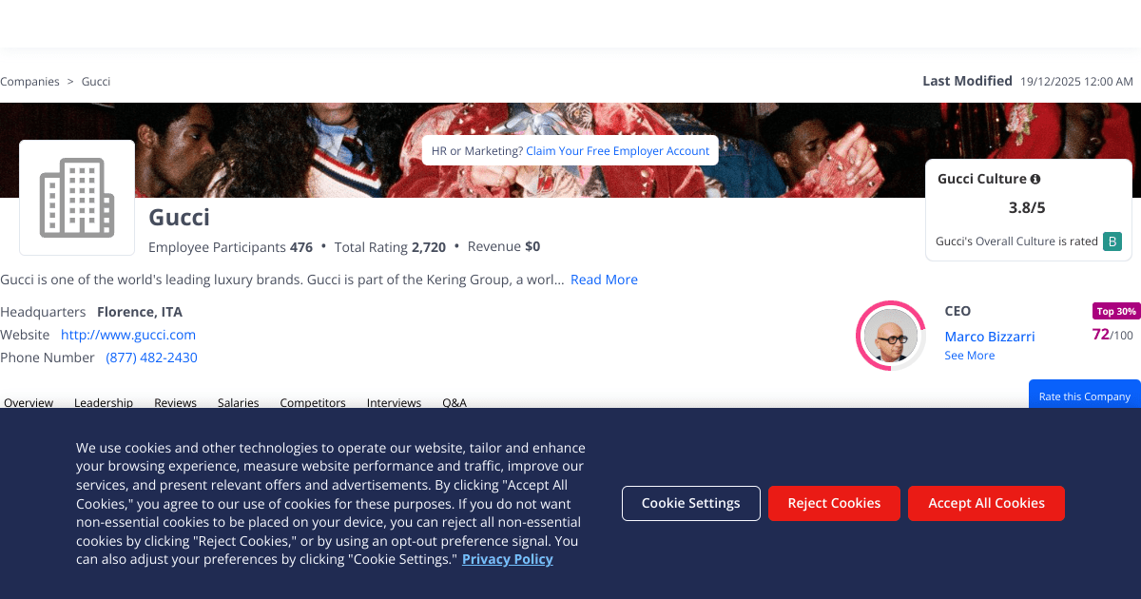Click Reject Cookies
Screen dimensions: 1141x599
click(x=834, y=503)
